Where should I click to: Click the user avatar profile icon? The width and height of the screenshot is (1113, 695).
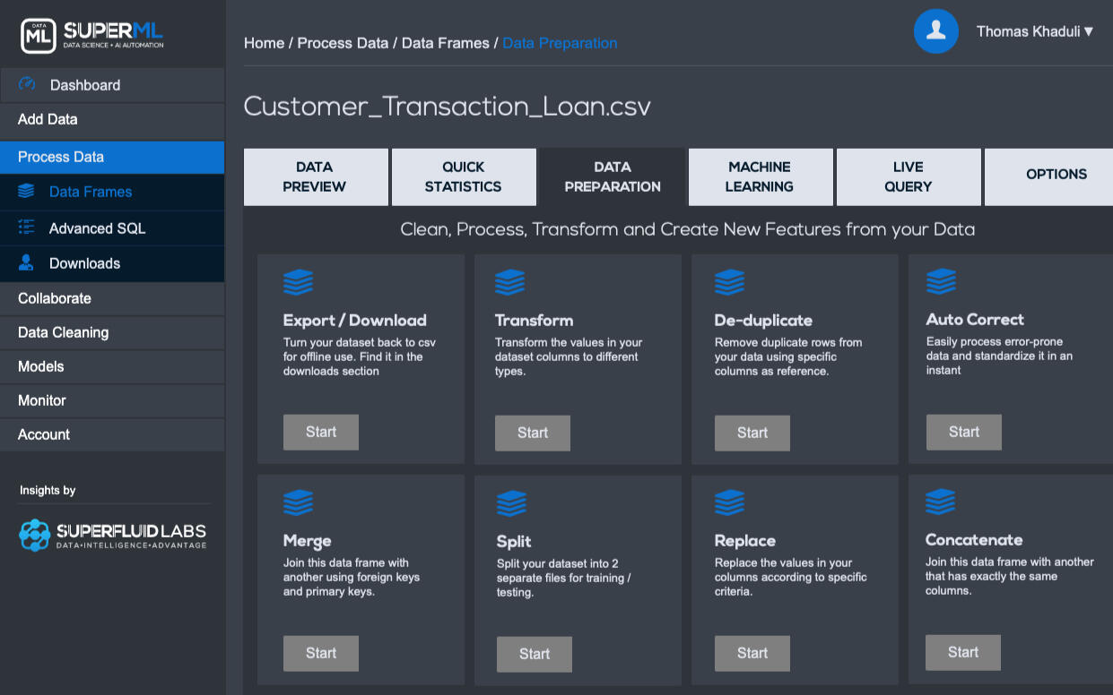click(x=935, y=31)
